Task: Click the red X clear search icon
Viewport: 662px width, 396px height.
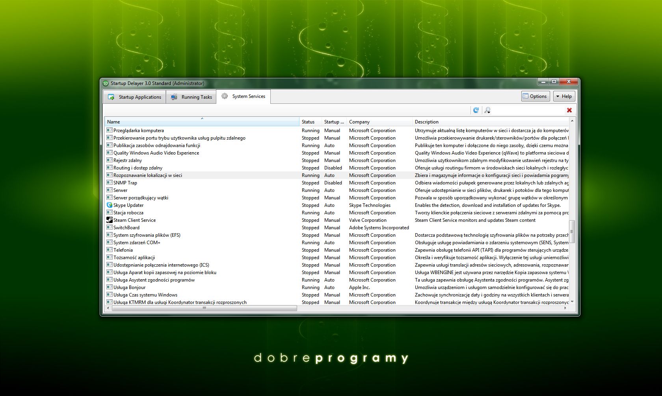Action: coord(569,110)
